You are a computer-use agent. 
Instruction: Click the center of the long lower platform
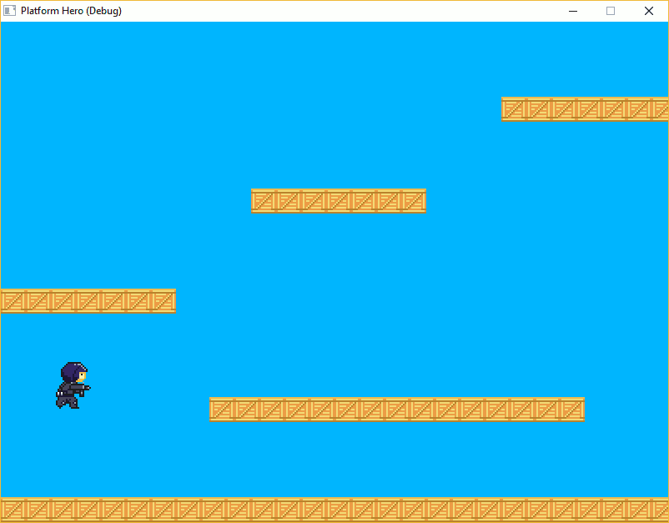click(397, 409)
